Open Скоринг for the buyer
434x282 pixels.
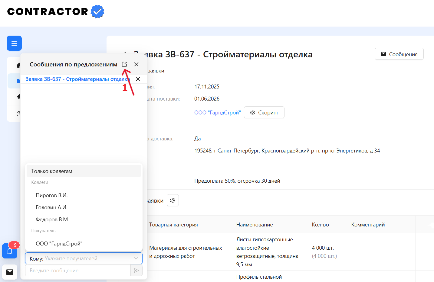coord(264,112)
